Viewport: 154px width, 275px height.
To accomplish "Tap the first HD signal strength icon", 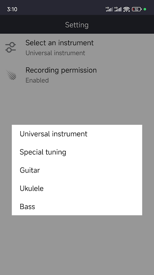I will tap(109, 9).
